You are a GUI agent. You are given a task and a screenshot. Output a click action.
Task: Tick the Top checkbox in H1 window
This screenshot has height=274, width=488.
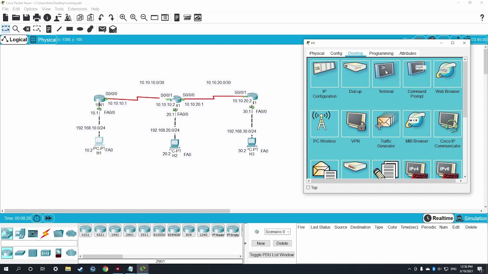pos(308,188)
